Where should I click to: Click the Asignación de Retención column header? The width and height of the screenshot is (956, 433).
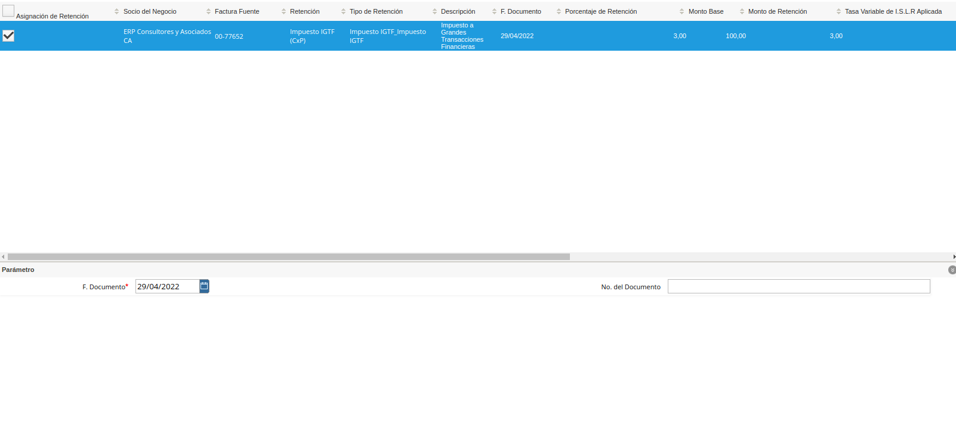point(53,16)
